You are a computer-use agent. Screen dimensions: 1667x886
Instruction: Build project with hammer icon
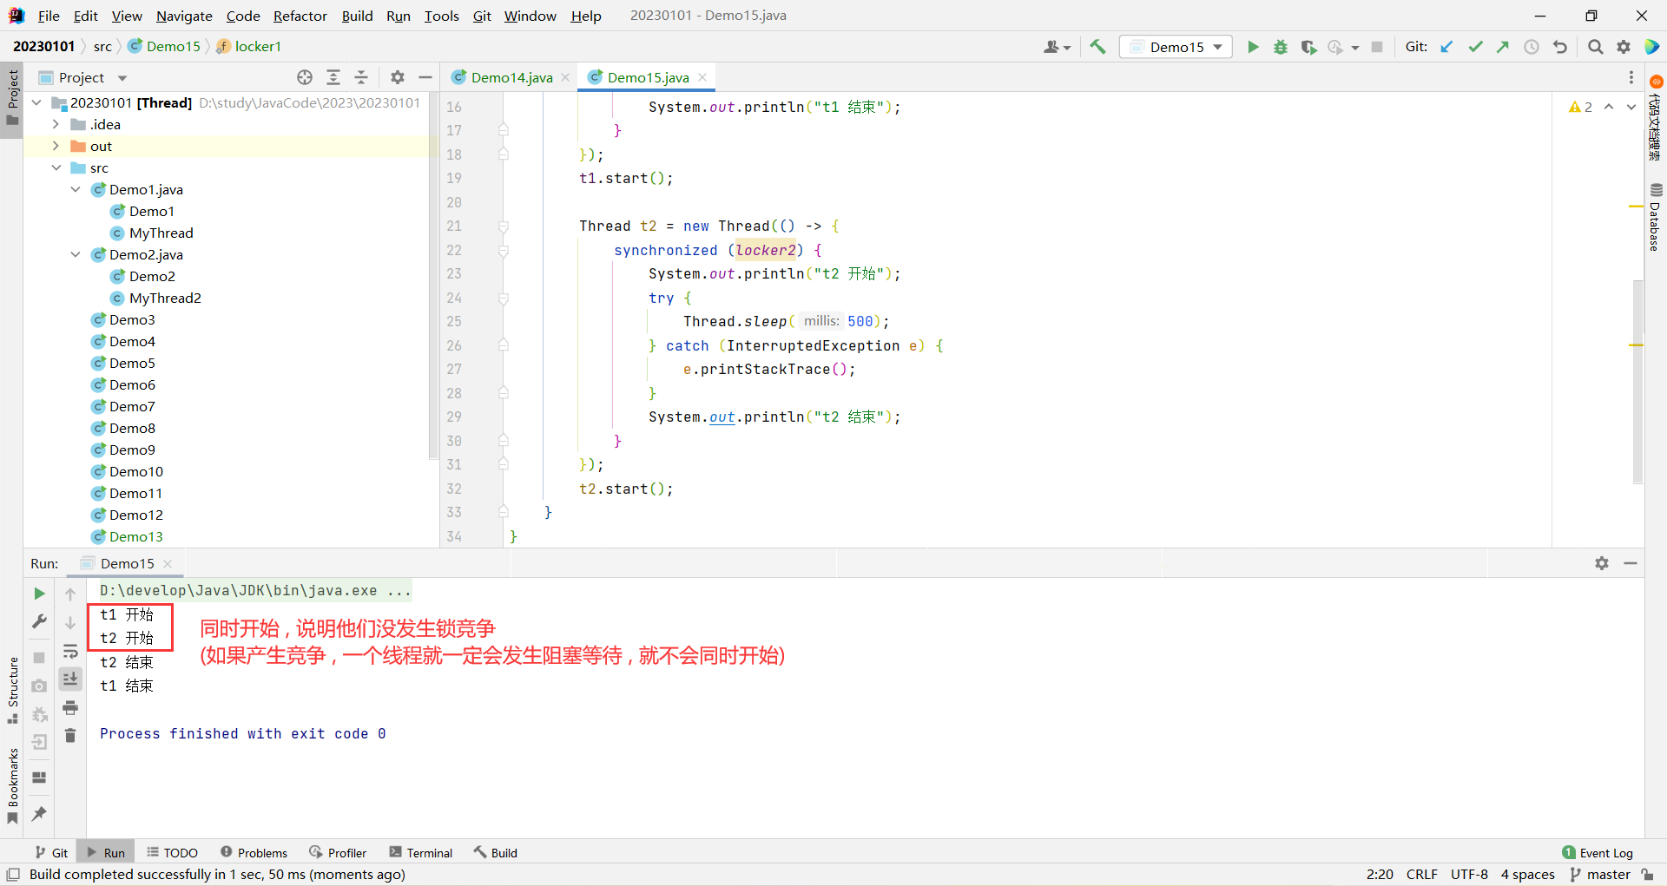pyautogui.click(x=1098, y=47)
